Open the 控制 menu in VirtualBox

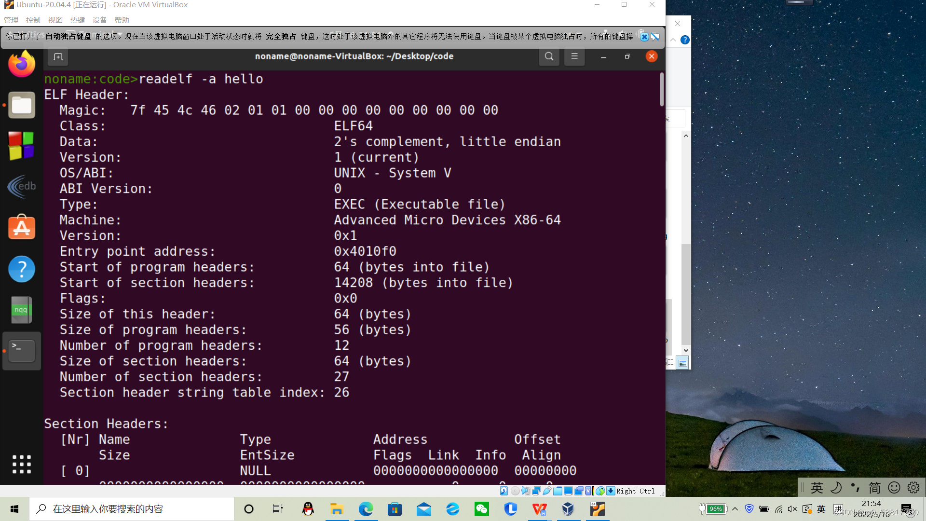pos(33,20)
